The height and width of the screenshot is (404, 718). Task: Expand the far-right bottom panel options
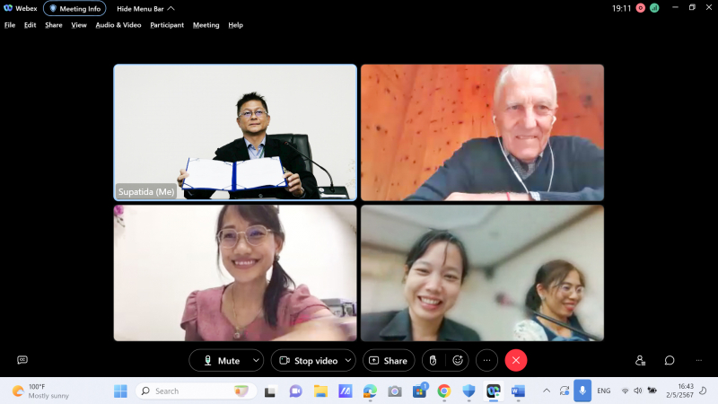[x=698, y=360]
